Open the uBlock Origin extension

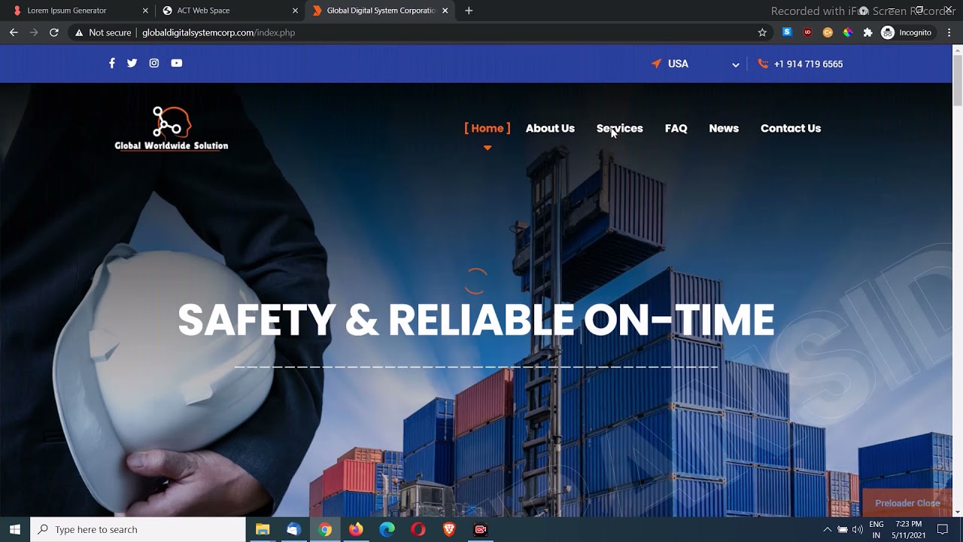pos(807,32)
